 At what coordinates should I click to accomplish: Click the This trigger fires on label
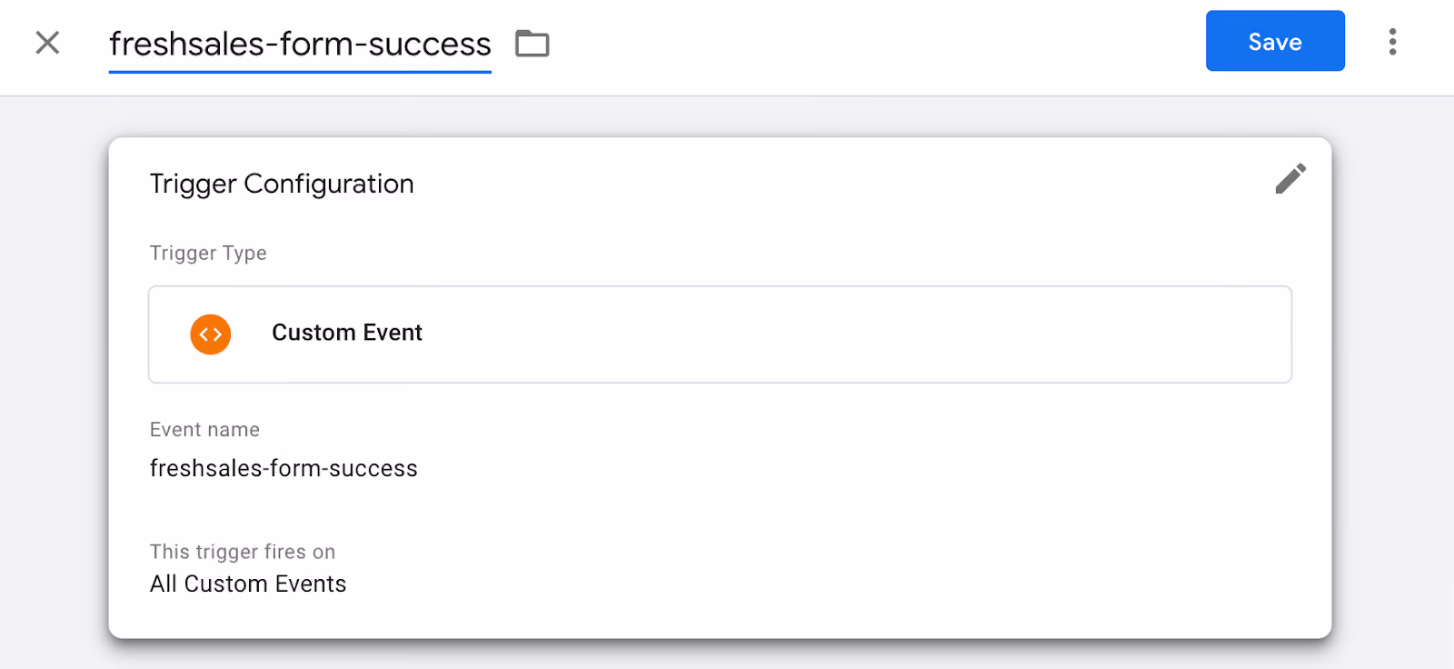coord(243,552)
